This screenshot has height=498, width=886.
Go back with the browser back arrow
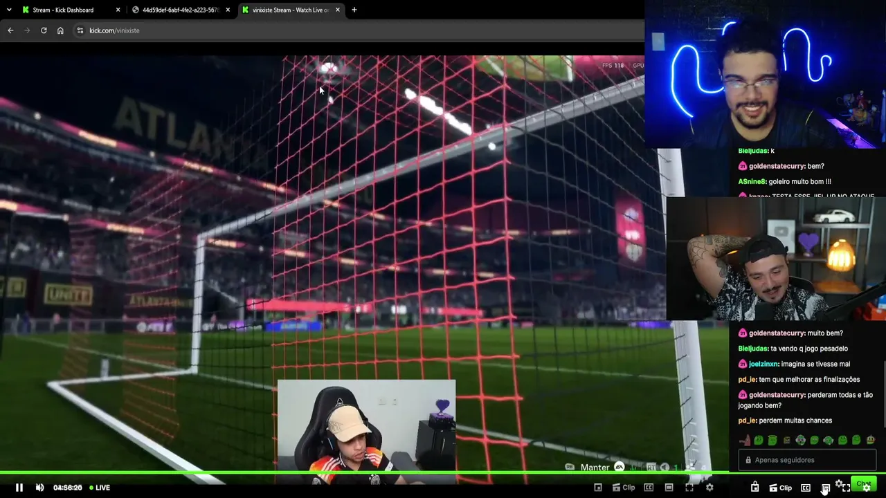coord(10,30)
